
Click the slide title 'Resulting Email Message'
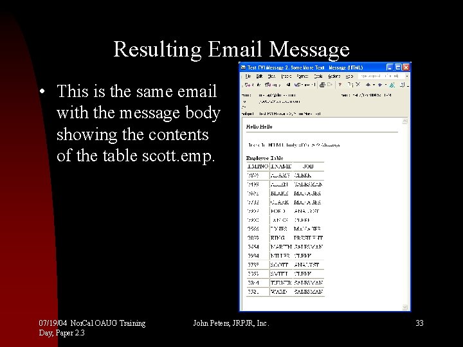click(x=232, y=49)
